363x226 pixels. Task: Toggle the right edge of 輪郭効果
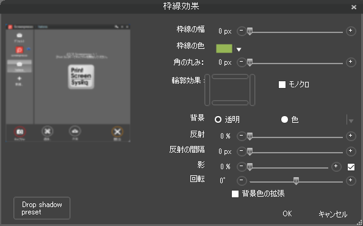click(x=253, y=90)
